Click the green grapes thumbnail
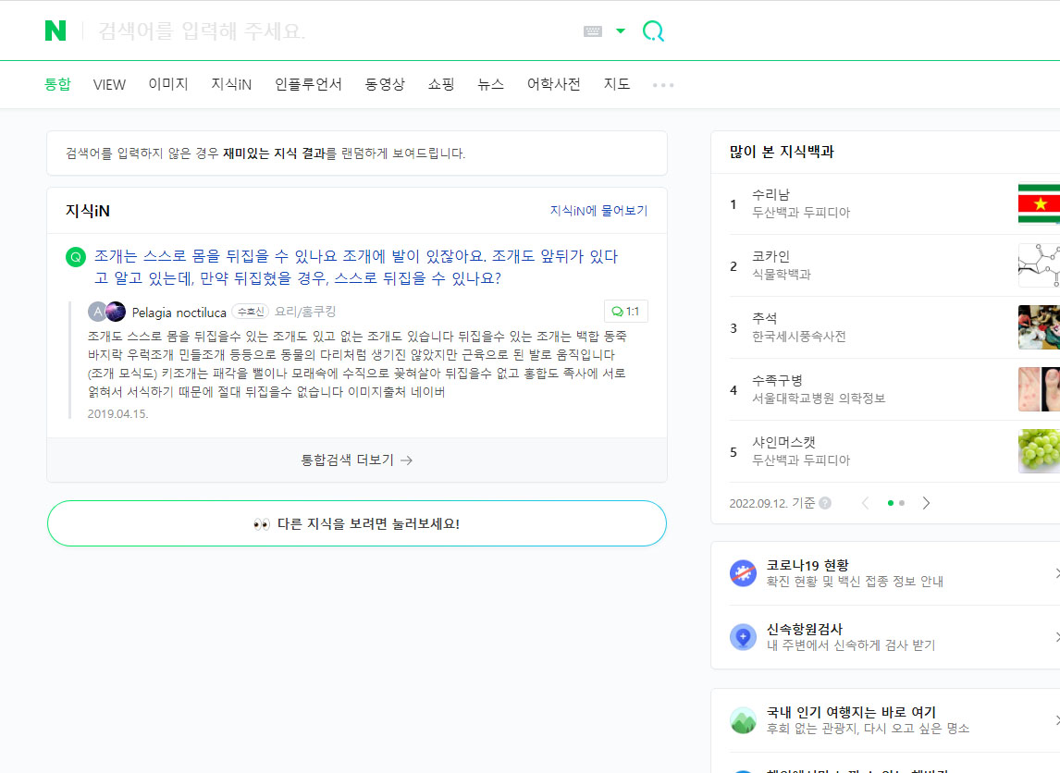Viewport: 1060px width, 773px height. [x=1039, y=451]
